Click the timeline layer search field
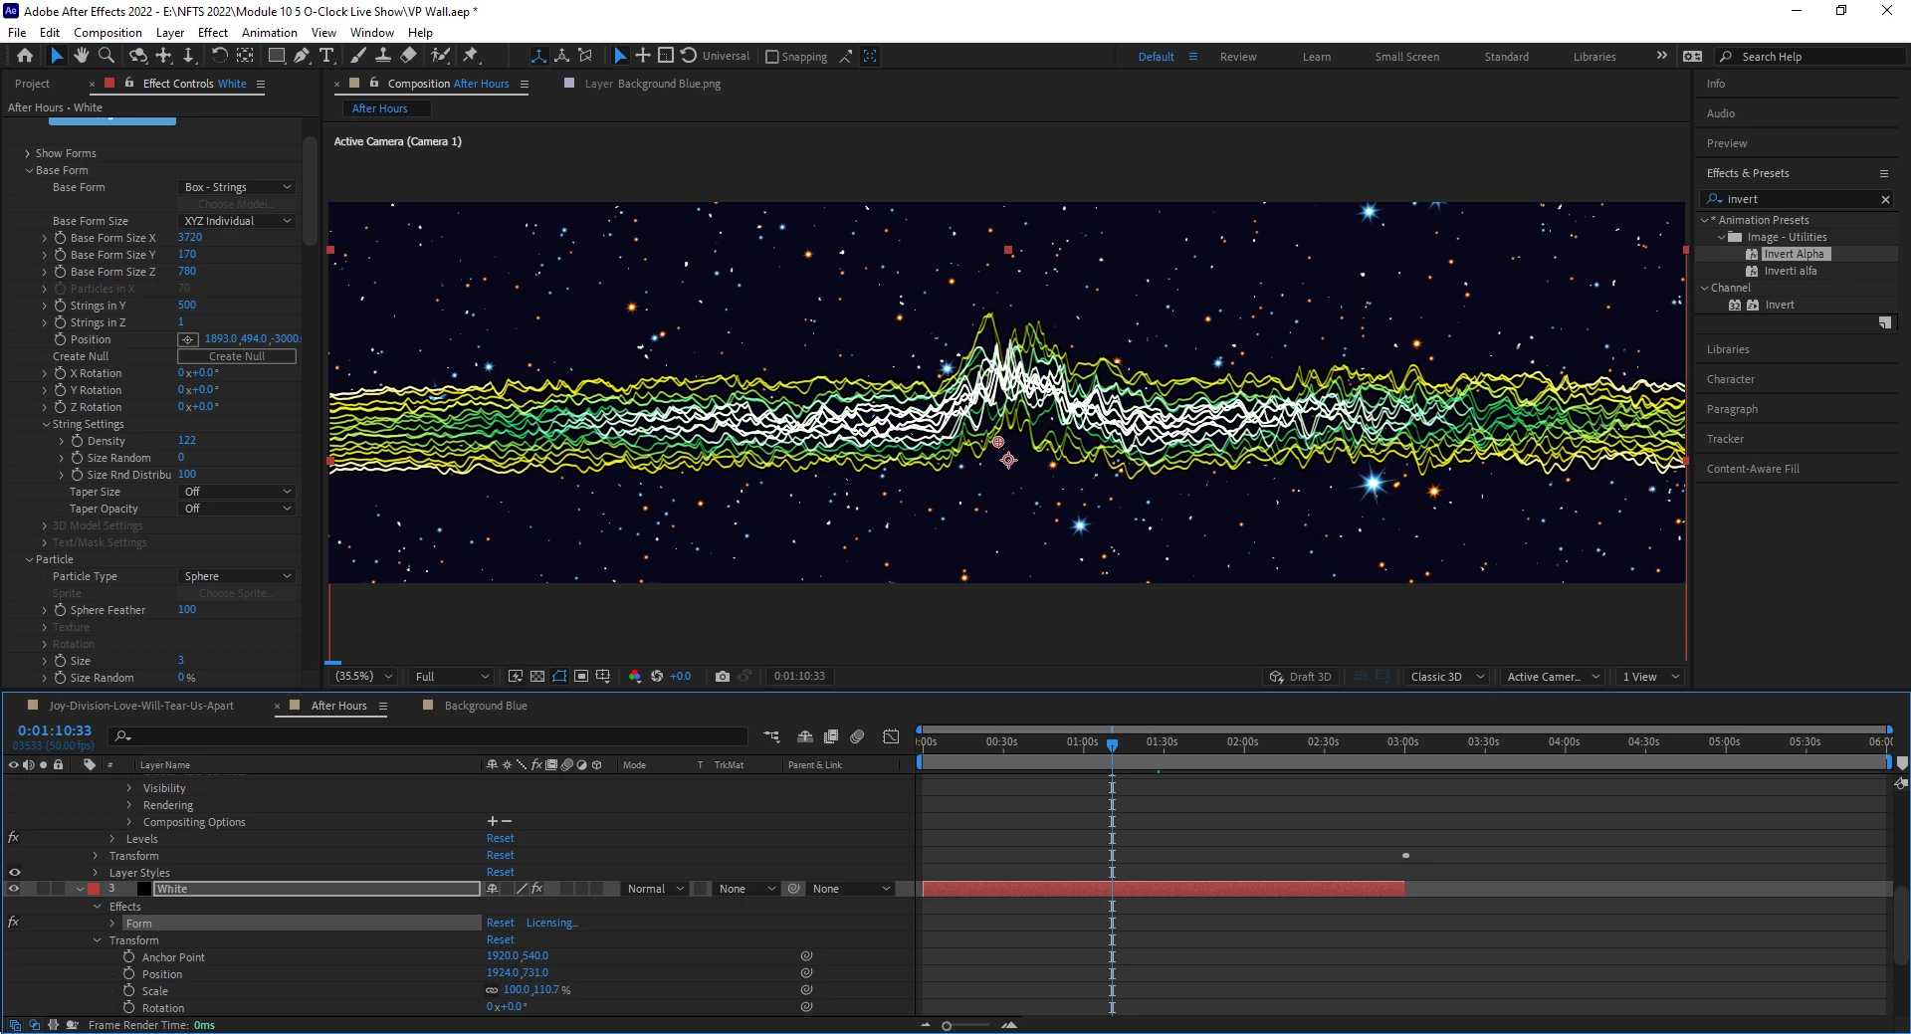 [429, 736]
